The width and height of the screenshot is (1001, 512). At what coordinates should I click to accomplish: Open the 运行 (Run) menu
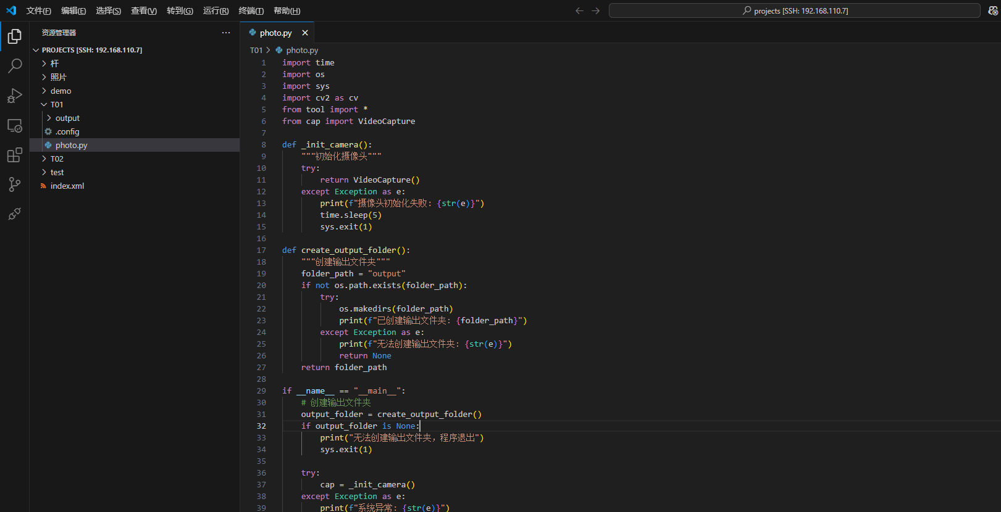click(216, 10)
